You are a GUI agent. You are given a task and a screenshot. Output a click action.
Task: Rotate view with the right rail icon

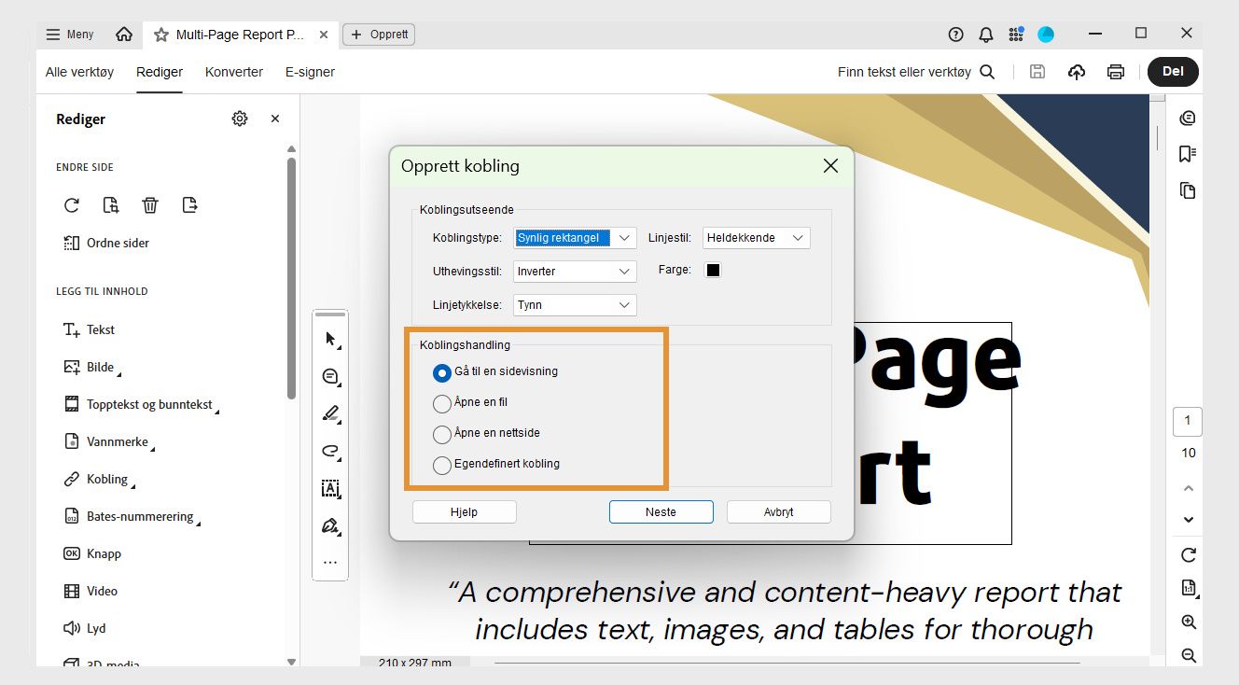pos(1189,555)
